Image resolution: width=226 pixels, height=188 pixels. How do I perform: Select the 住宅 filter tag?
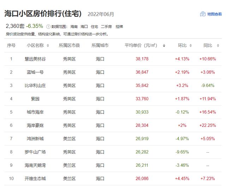point(94,27)
